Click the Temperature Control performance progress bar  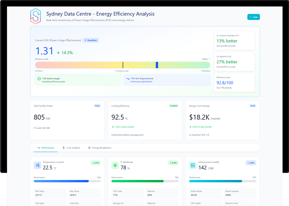tap(67, 181)
